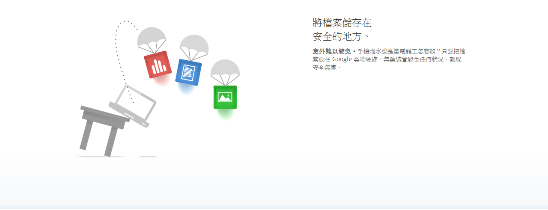Click the heading line 將檔案儲存在
The width and height of the screenshot is (548, 210).
[x=342, y=23]
